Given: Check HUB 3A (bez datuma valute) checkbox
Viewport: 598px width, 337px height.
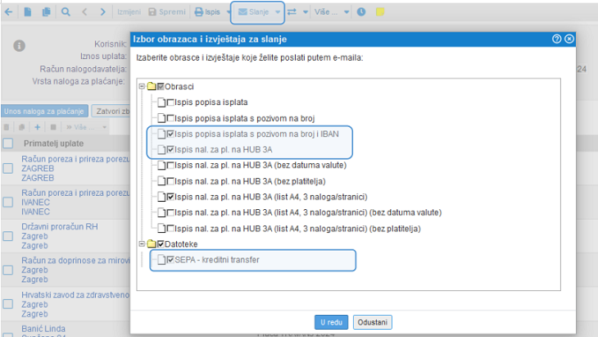Looking at the screenshot, I should pos(170,166).
